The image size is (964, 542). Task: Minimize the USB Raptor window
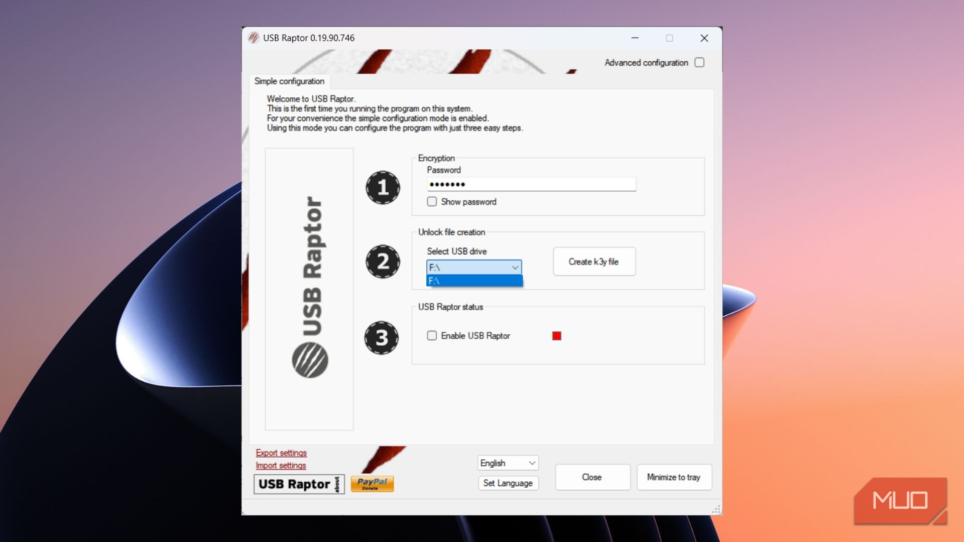point(635,38)
